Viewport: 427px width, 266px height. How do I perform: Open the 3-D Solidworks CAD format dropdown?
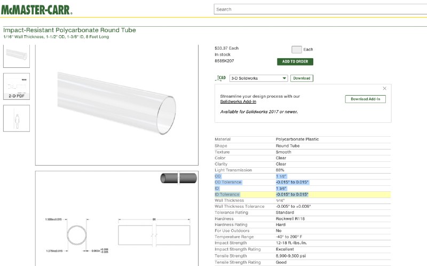click(x=259, y=78)
